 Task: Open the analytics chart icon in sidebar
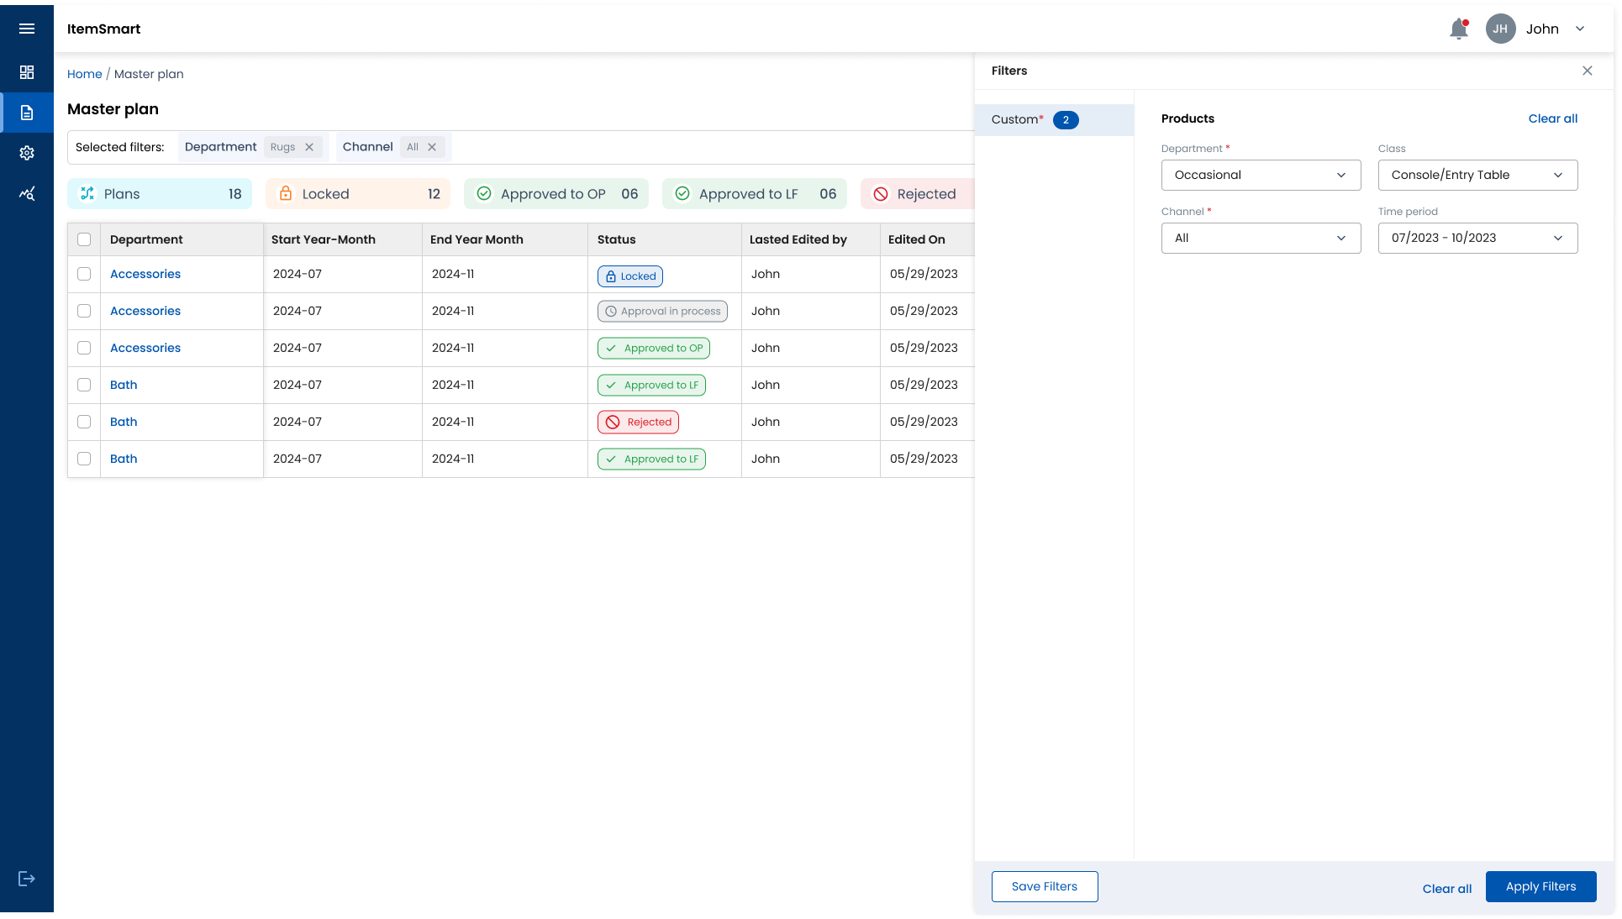coord(27,194)
